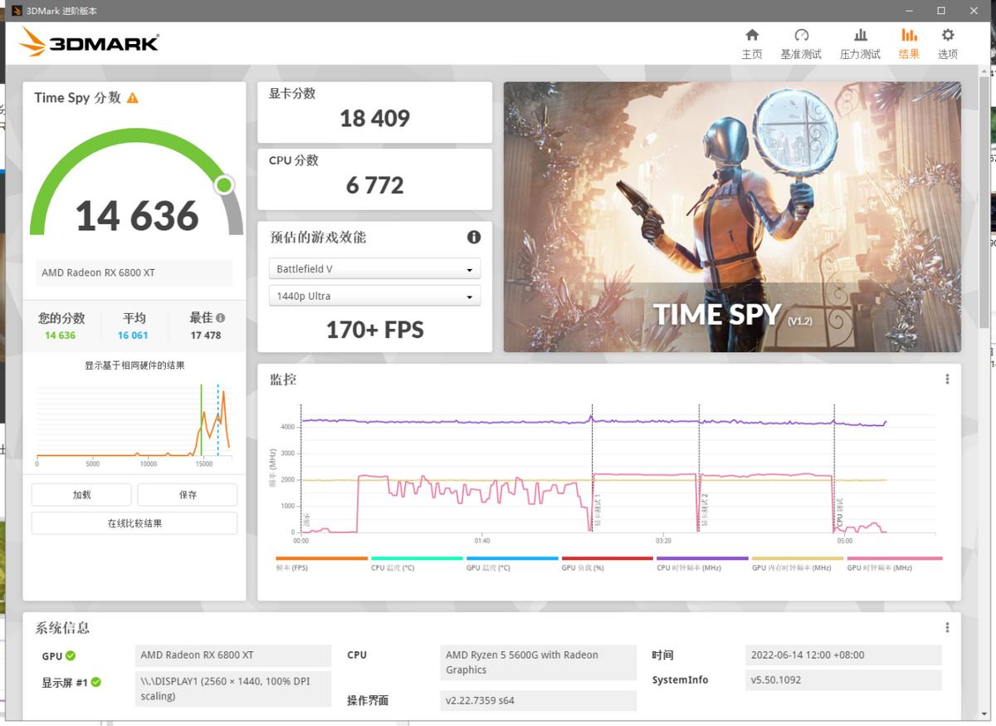This screenshot has height=726, width=996.
Task: Click the info icon beside 预估的游戏效能
Action: coord(474,237)
